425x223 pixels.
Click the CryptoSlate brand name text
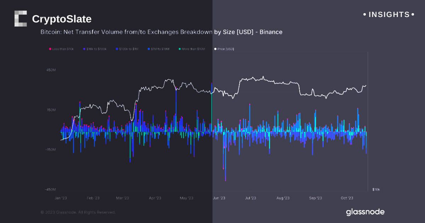[62, 19]
